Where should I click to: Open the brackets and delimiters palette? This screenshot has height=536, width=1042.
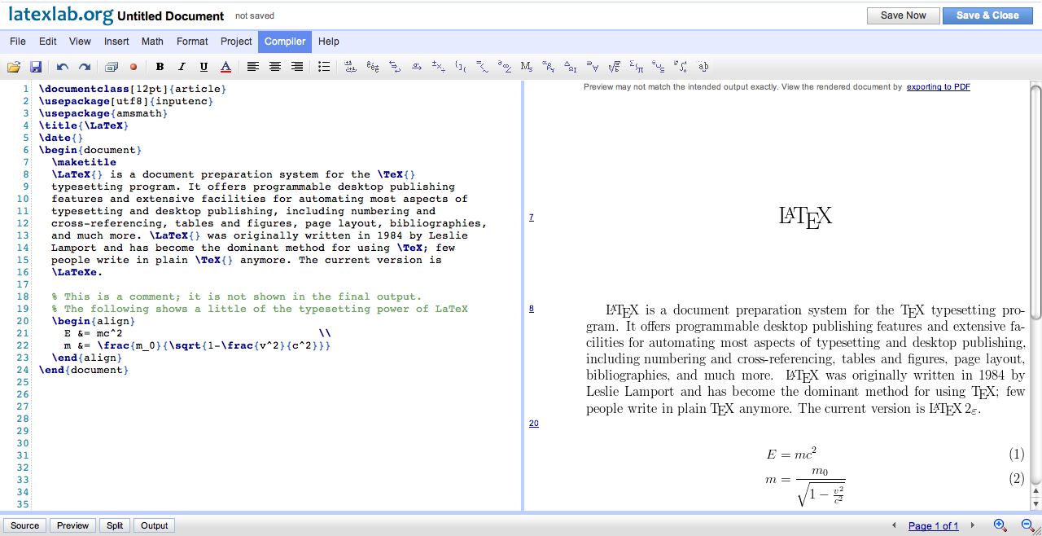tap(461, 67)
